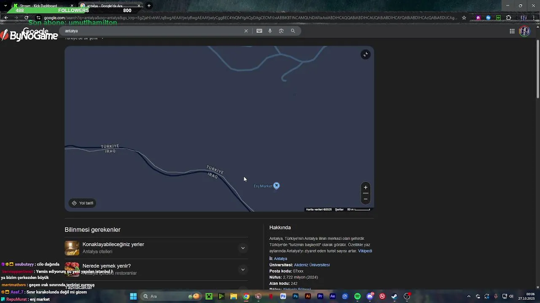Click the Chrome icon in the taskbar
The height and width of the screenshot is (303, 540).
246,296
